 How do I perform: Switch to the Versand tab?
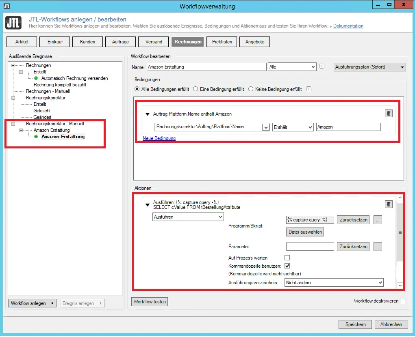point(154,42)
